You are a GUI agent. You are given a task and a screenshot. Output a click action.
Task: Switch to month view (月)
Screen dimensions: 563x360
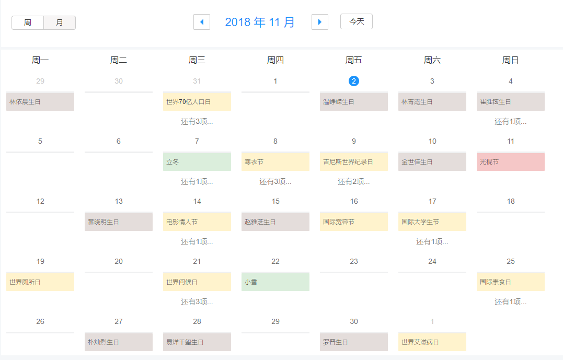point(60,22)
